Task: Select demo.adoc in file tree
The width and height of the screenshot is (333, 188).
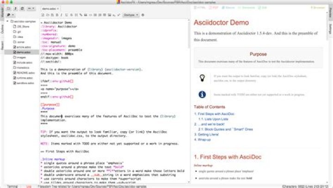Action: [x=22, y=52]
